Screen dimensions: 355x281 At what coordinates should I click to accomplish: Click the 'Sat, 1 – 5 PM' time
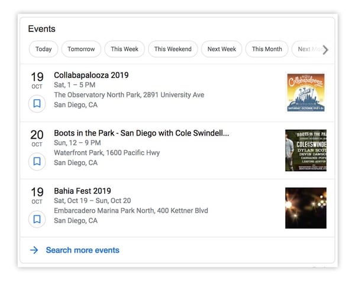[75, 85]
